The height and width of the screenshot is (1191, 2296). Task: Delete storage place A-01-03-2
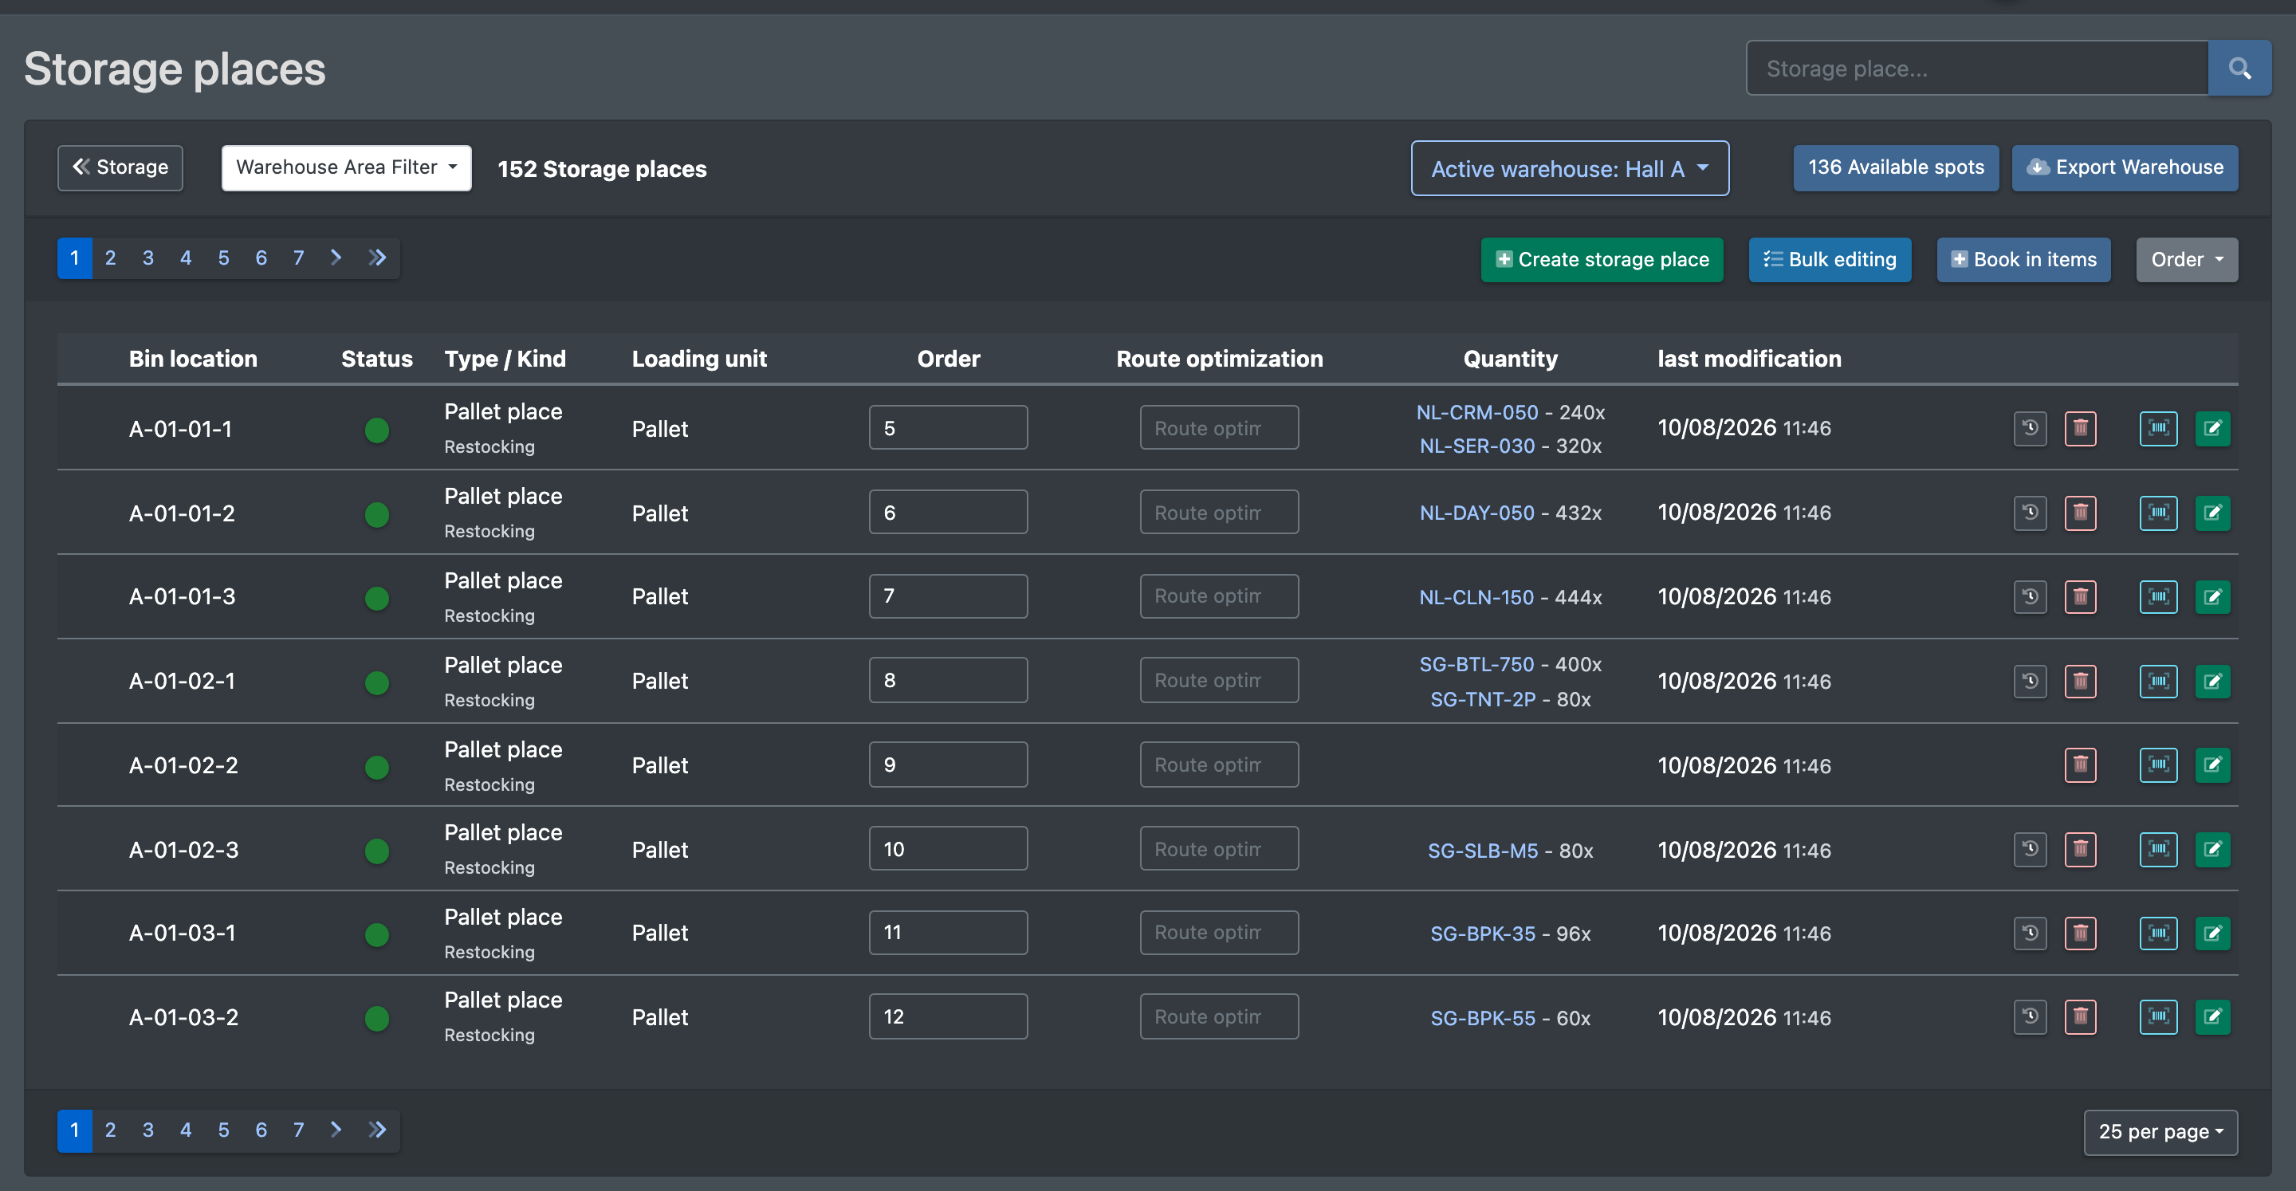[x=2080, y=1016]
